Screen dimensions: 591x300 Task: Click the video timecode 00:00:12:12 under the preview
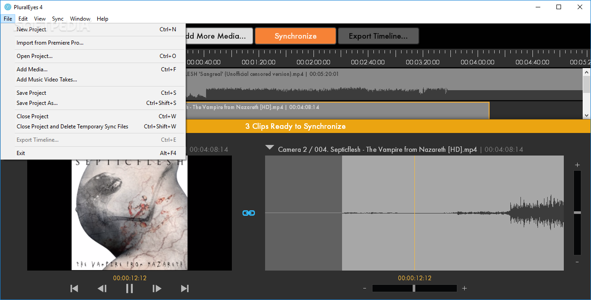pos(130,278)
